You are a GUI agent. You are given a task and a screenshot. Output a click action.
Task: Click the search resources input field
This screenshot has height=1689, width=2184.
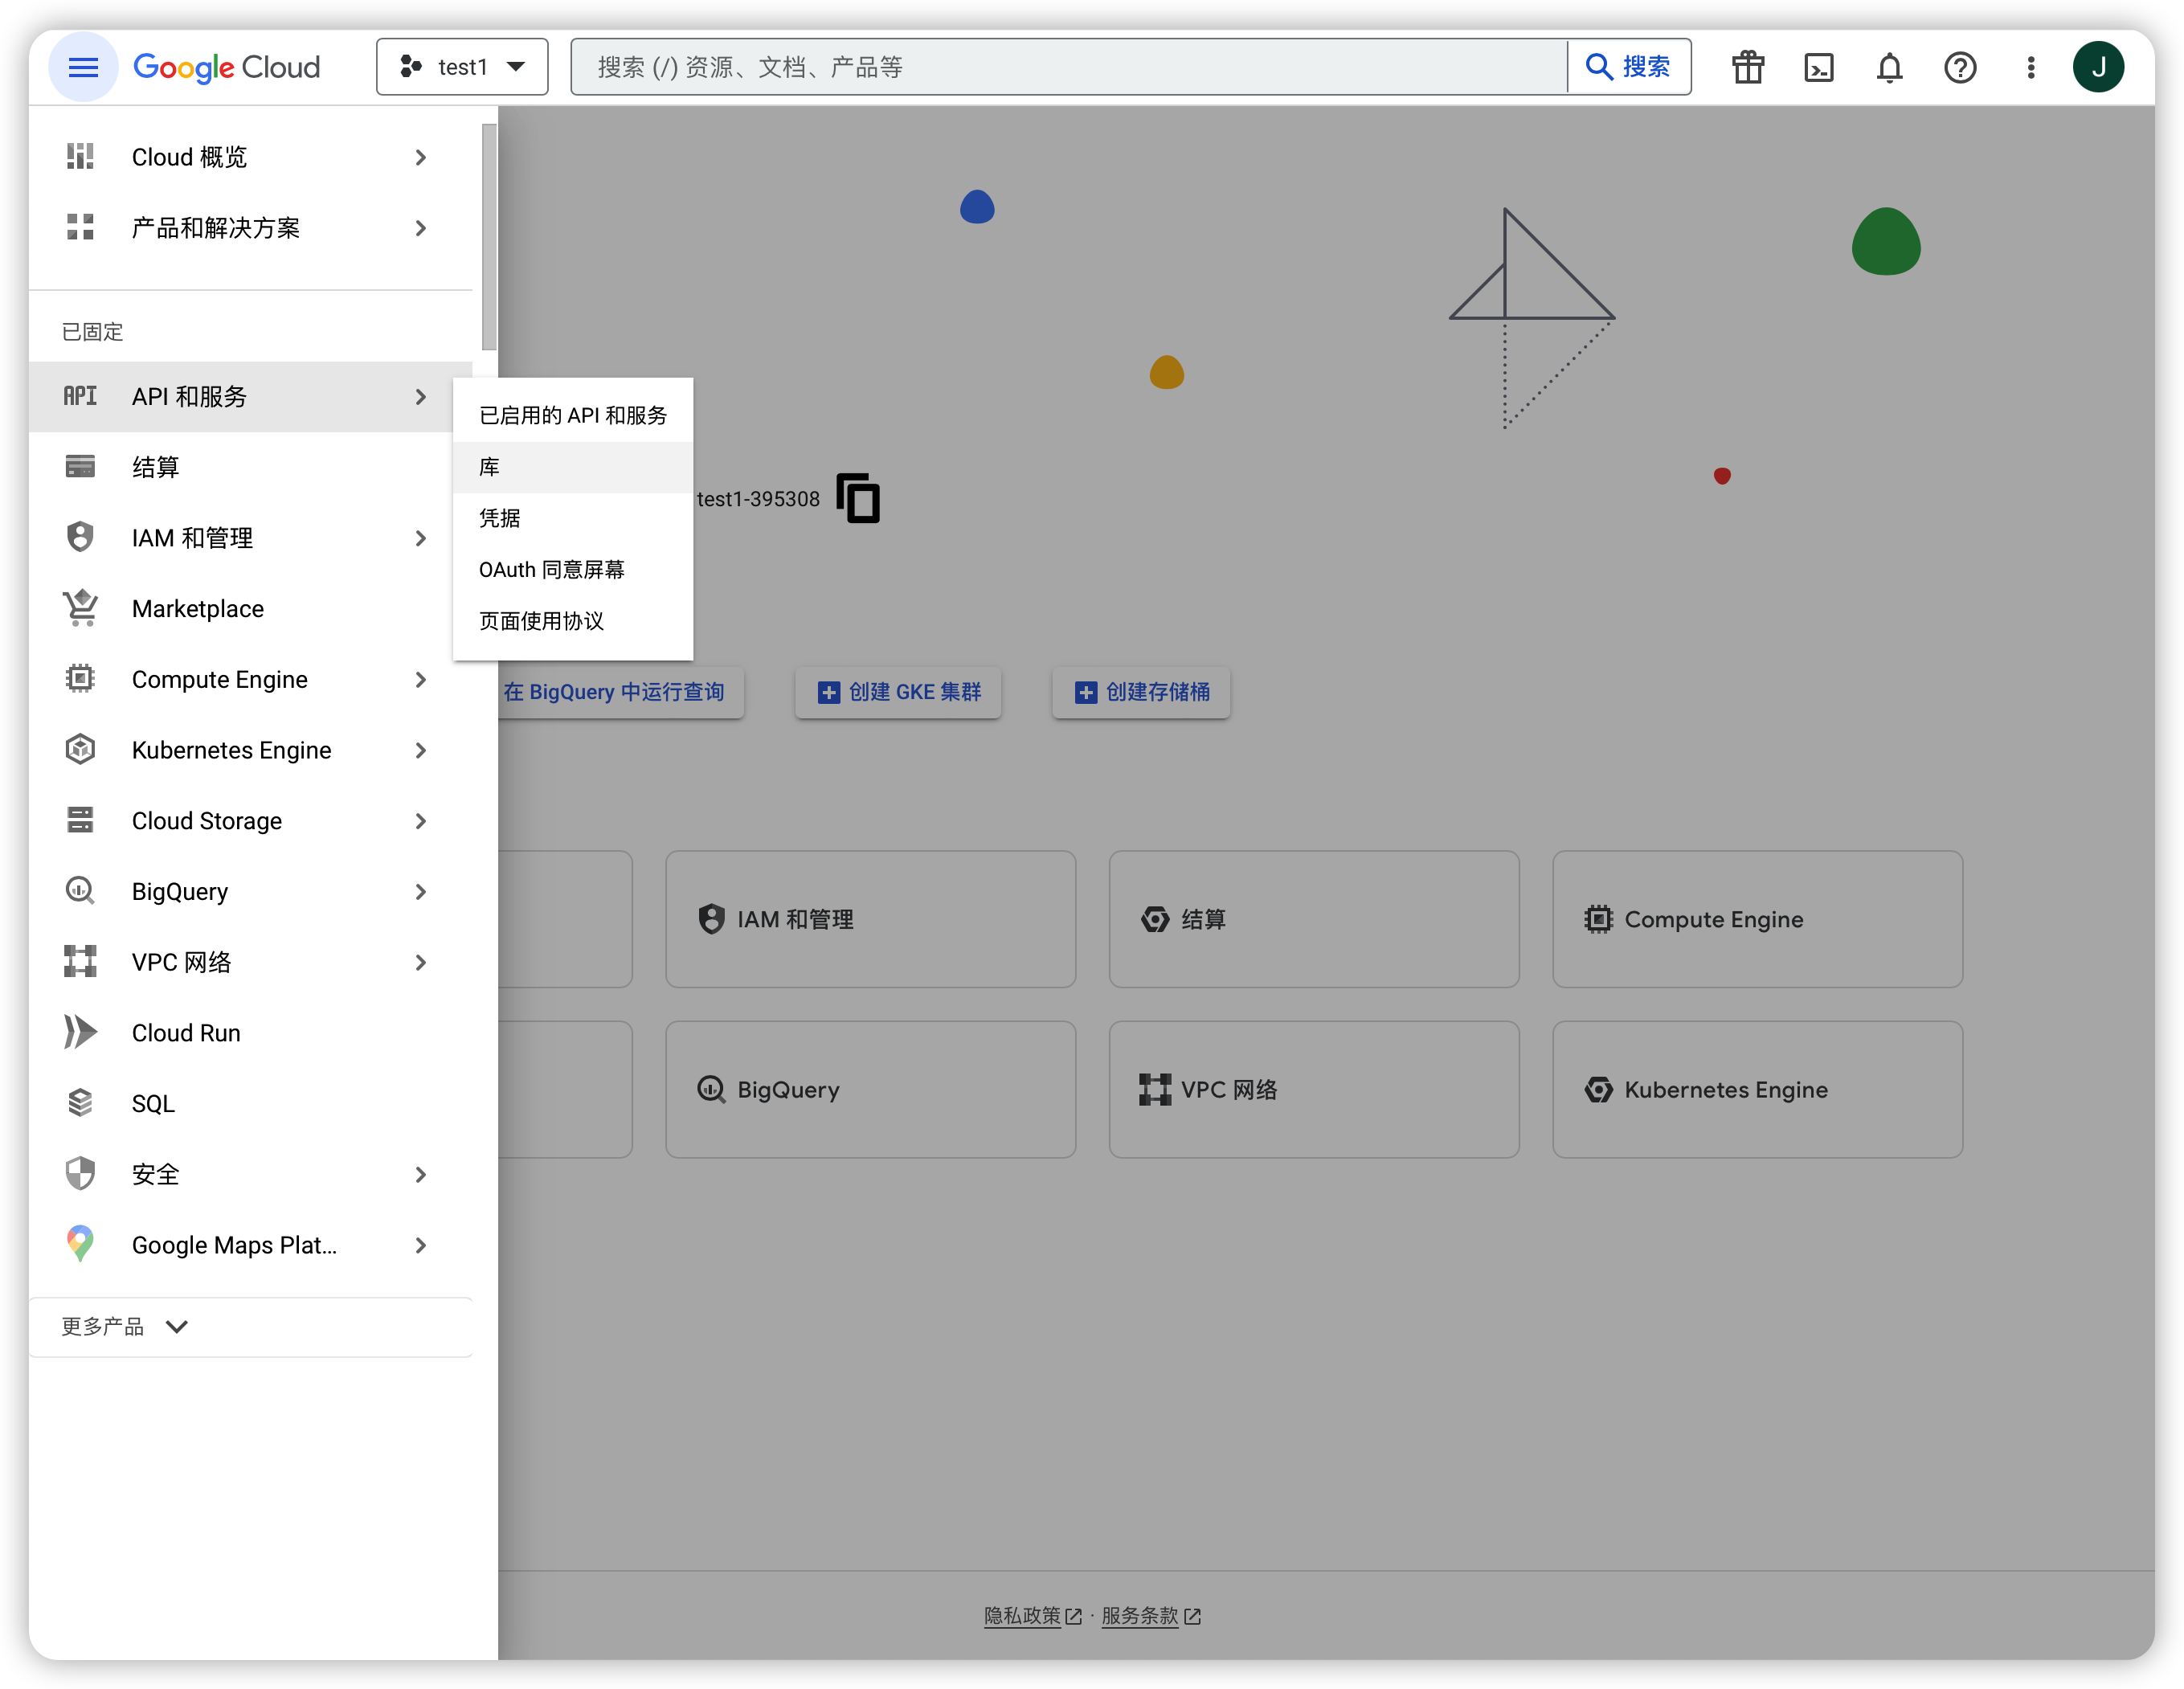[x=1069, y=67]
